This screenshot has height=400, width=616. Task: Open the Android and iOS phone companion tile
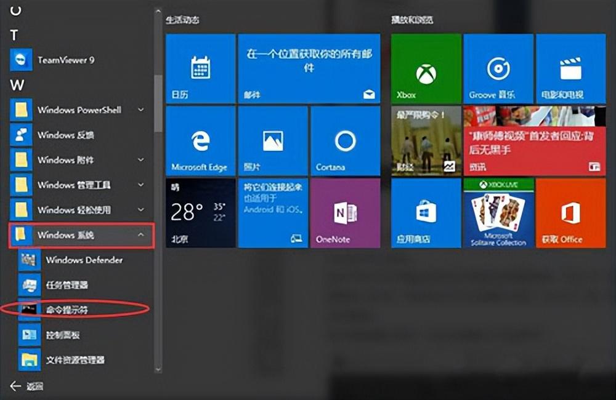click(x=273, y=213)
